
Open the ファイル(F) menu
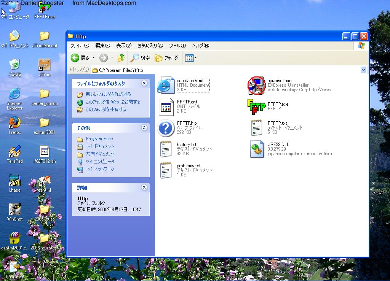[x=80, y=45]
